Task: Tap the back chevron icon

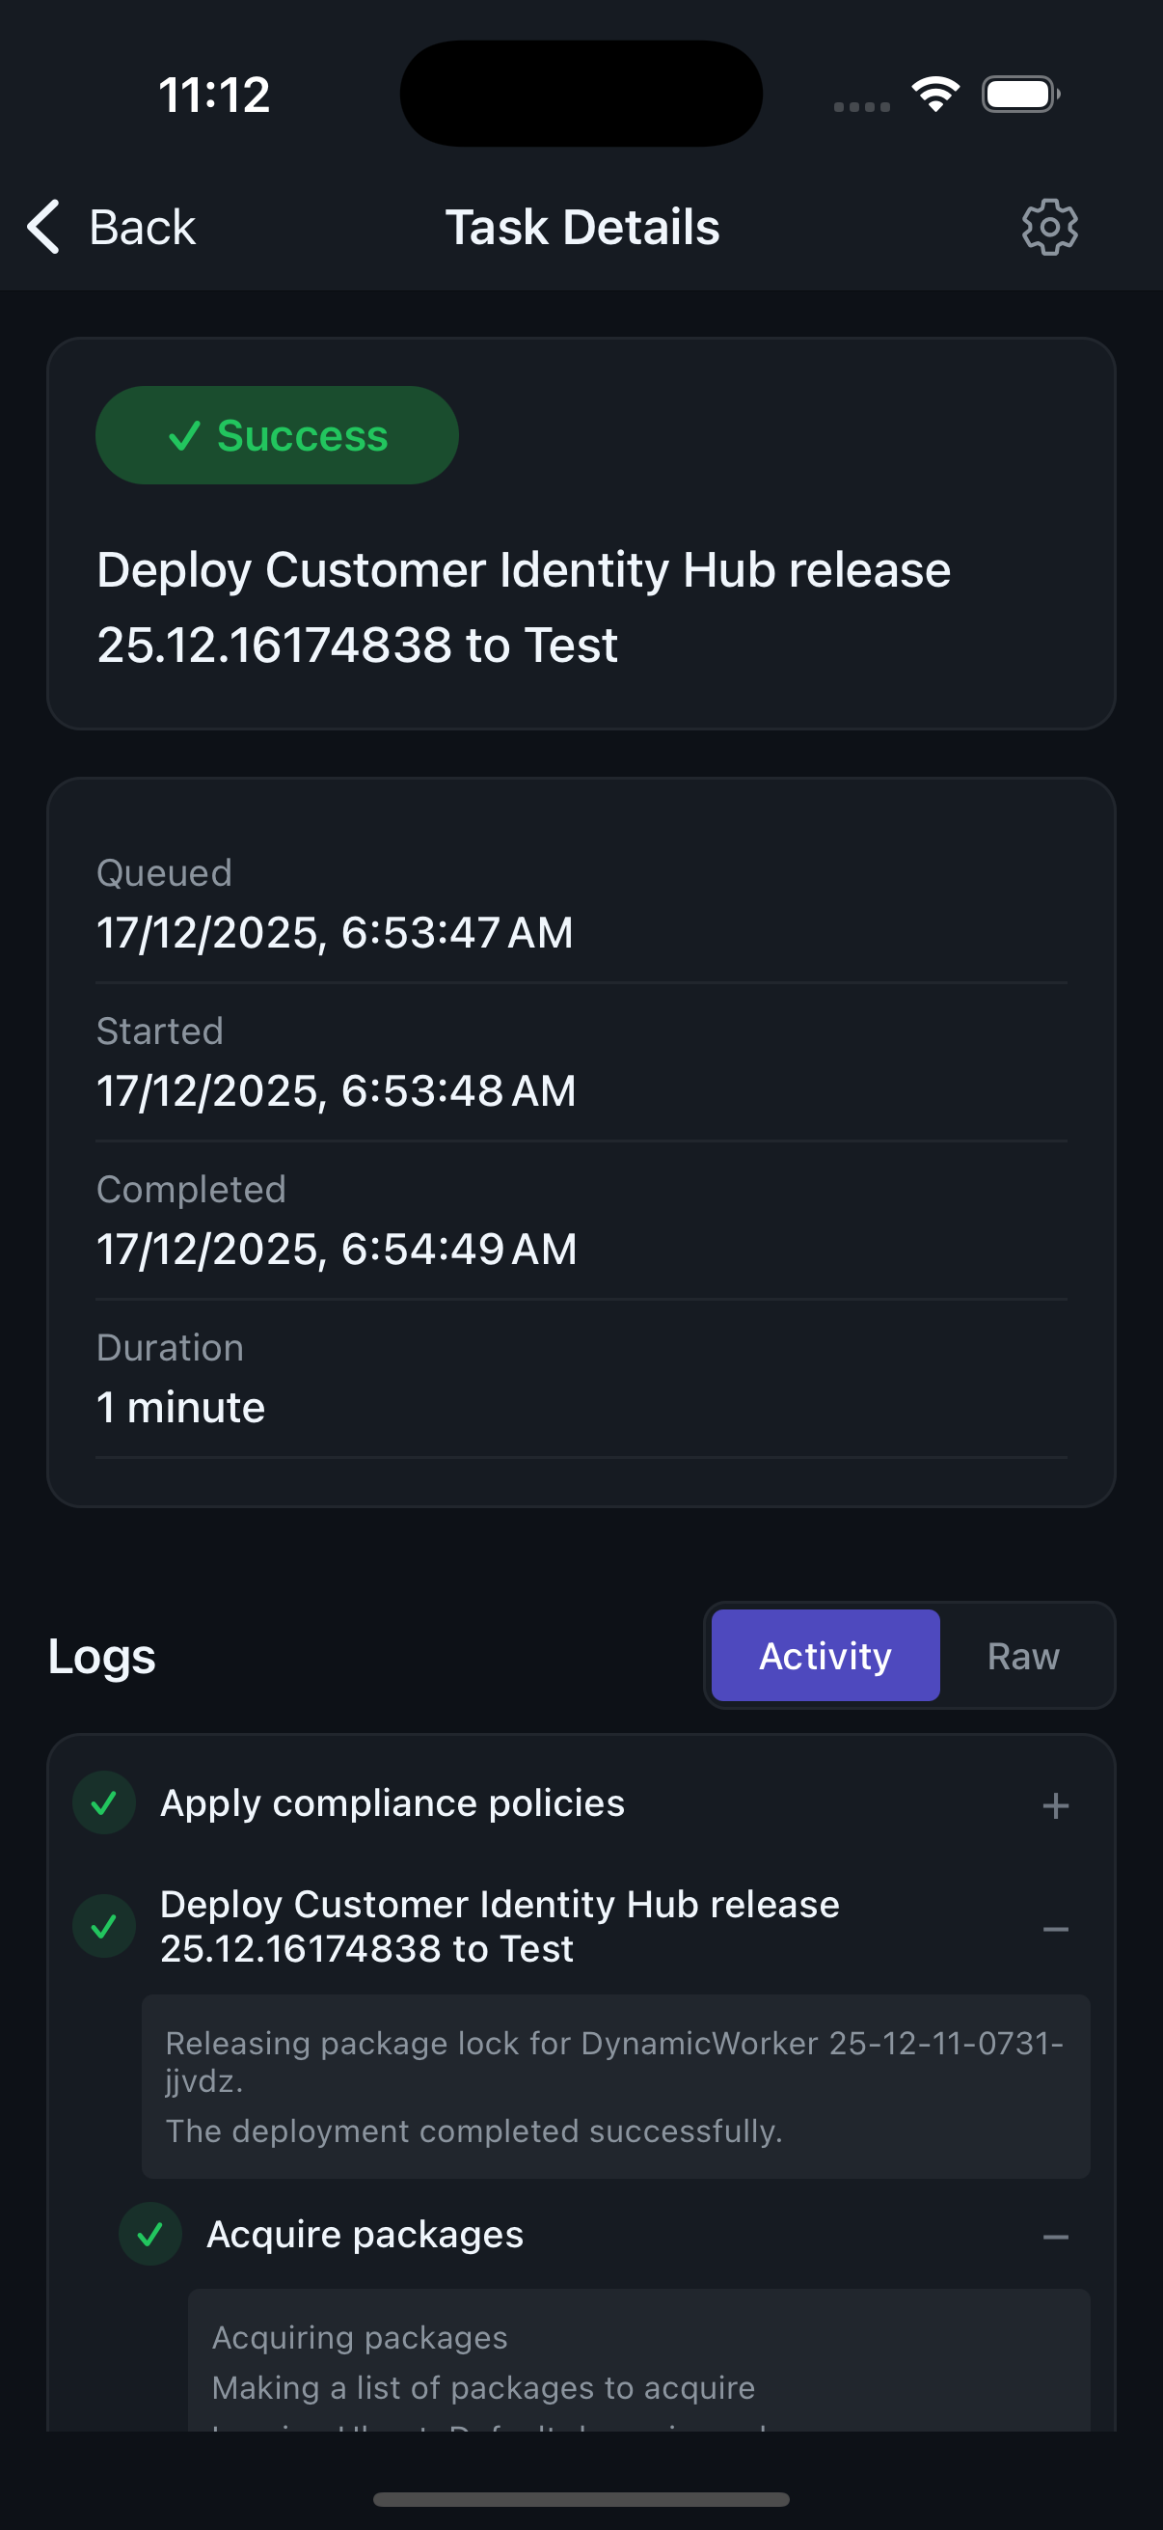Action: click(41, 227)
